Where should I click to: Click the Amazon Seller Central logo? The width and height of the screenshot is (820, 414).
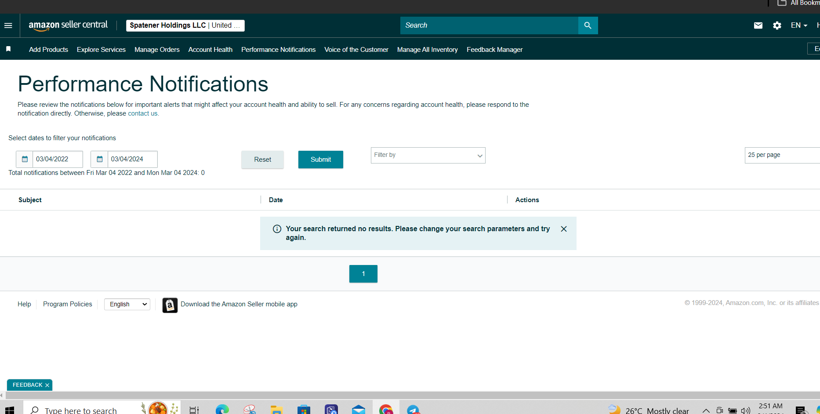[x=68, y=25]
